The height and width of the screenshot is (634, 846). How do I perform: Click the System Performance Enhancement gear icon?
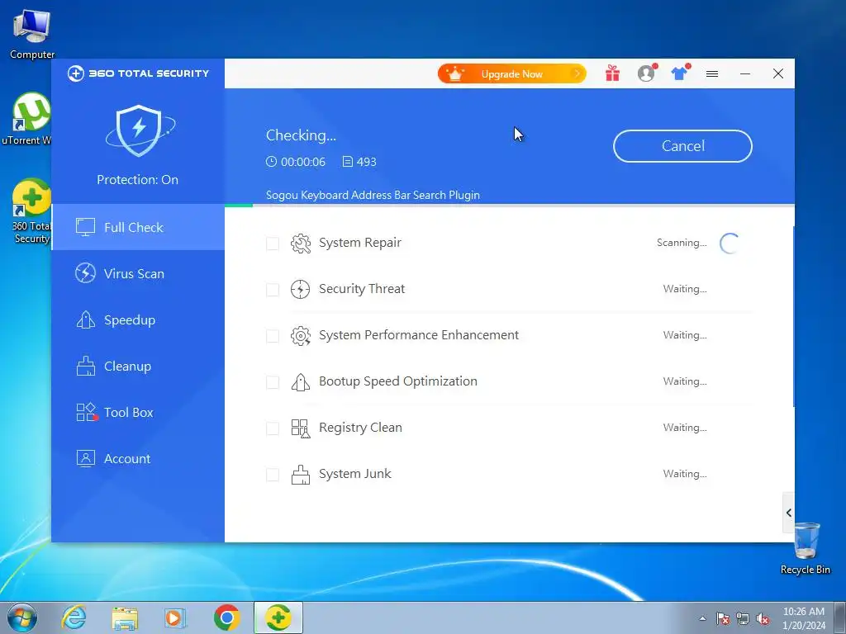(x=301, y=336)
